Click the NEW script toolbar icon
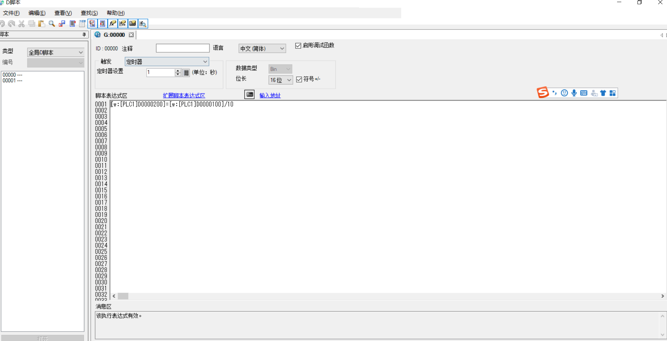This screenshot has width=667, height=341. (82, 24)
